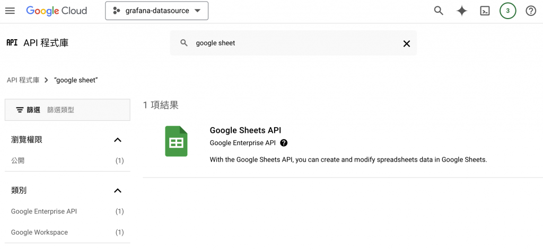The image size is (543, 250).
Task: Open the hamburger navigation menu
Action: [x=10, y=11]
